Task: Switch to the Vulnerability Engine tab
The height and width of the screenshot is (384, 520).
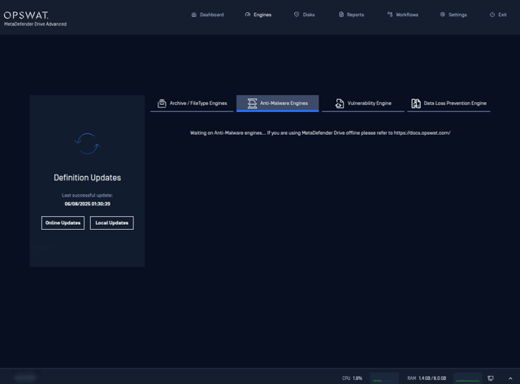Action: (363, 103)
